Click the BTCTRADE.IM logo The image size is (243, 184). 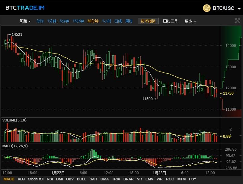(25, 8)
